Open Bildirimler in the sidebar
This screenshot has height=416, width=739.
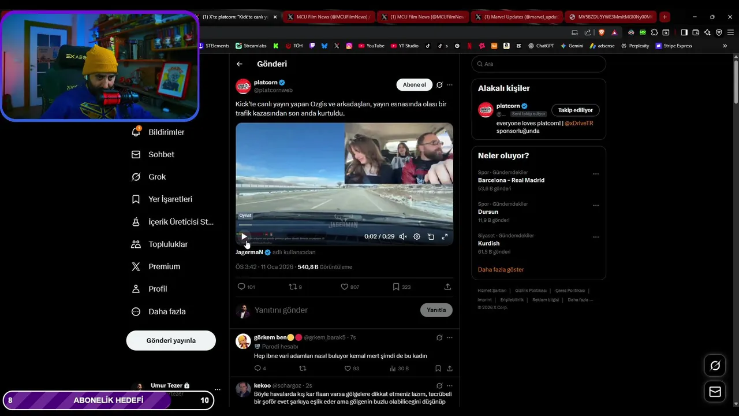[158, 132]
